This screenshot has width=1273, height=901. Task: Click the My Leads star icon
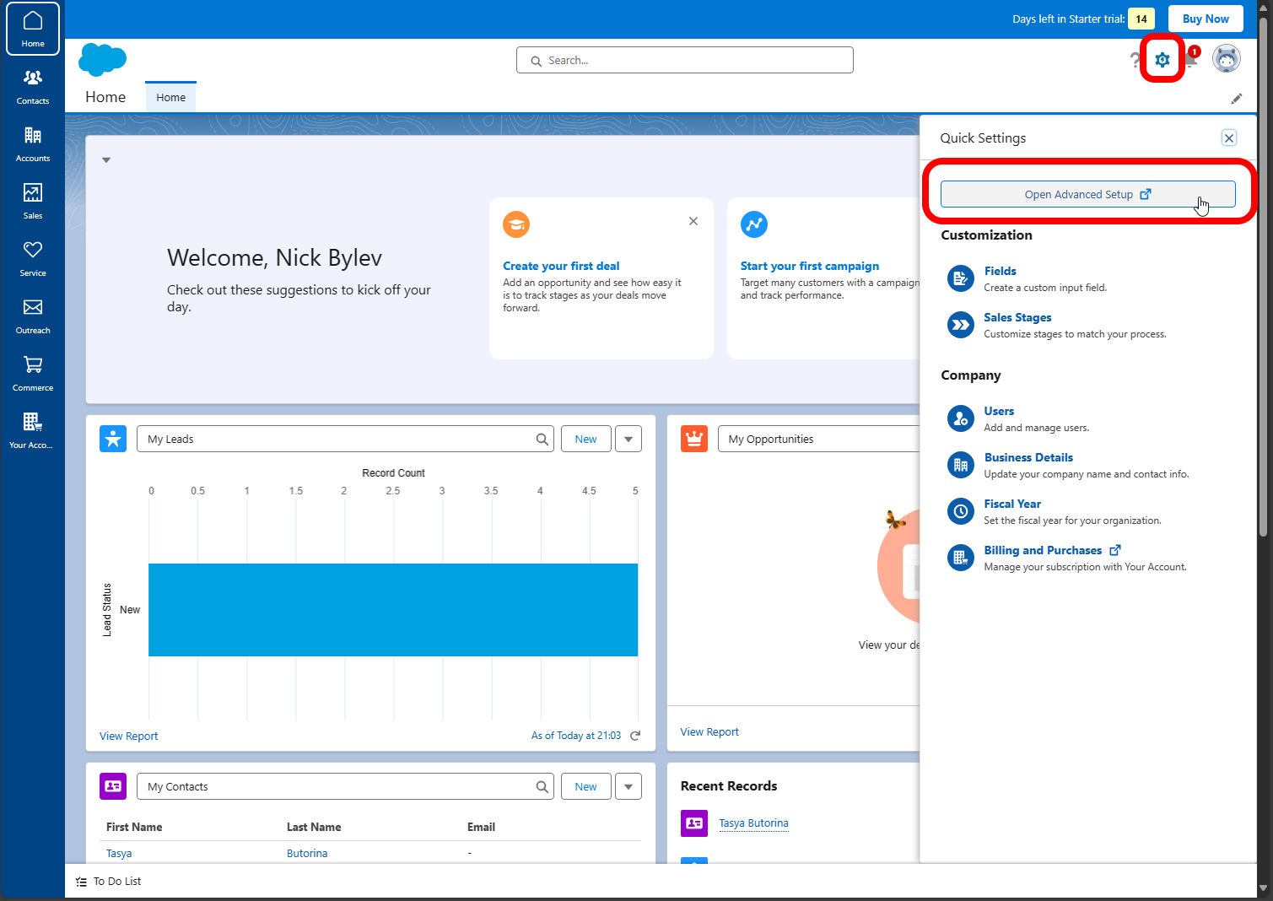[113, 439]
